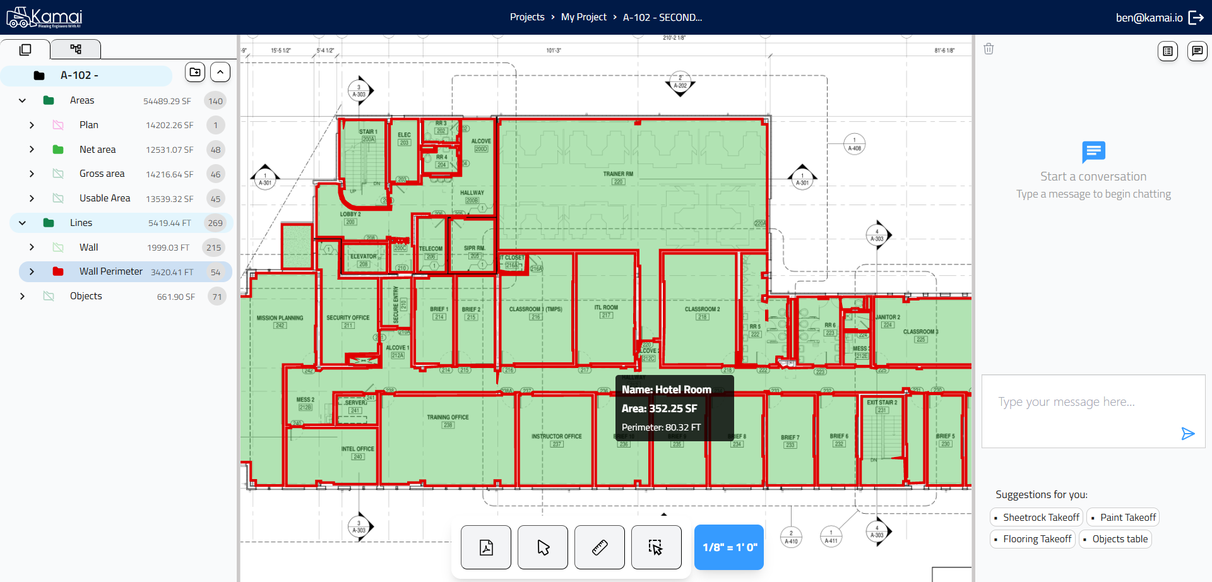
Task: Activate the ruler measure tool
Action: [599, 547]
